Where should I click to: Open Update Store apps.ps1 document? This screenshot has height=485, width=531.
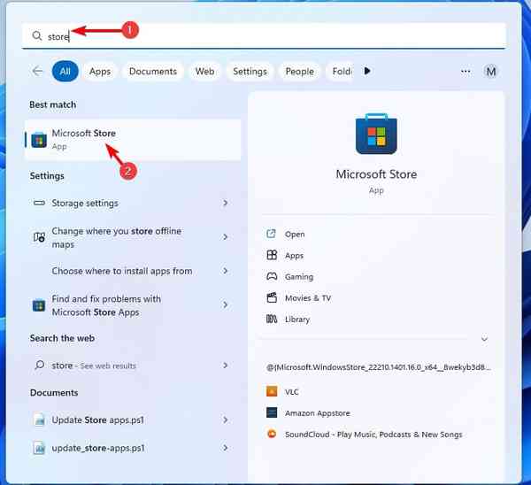click(x=133, y=420)
